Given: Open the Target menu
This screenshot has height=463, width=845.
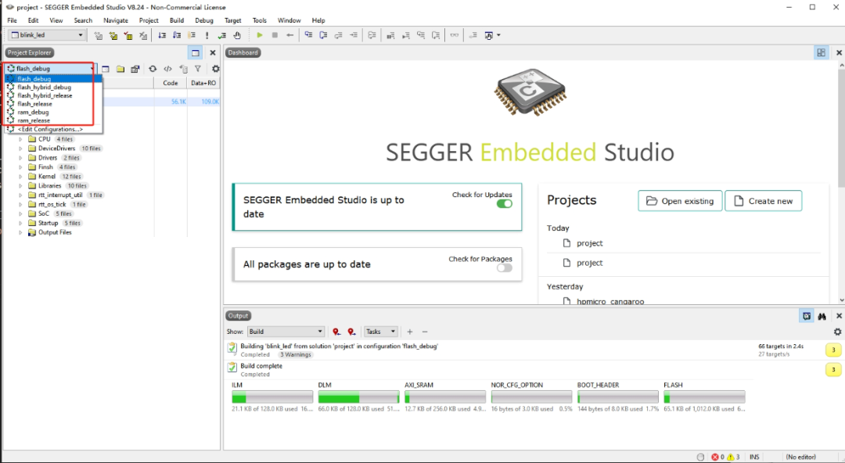Looking at the screenshot, I should [x=233, y=20].
